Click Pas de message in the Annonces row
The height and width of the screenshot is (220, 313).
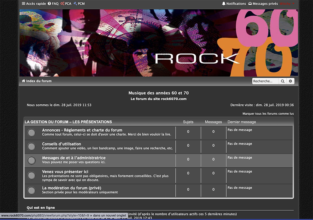coord(240,130)
